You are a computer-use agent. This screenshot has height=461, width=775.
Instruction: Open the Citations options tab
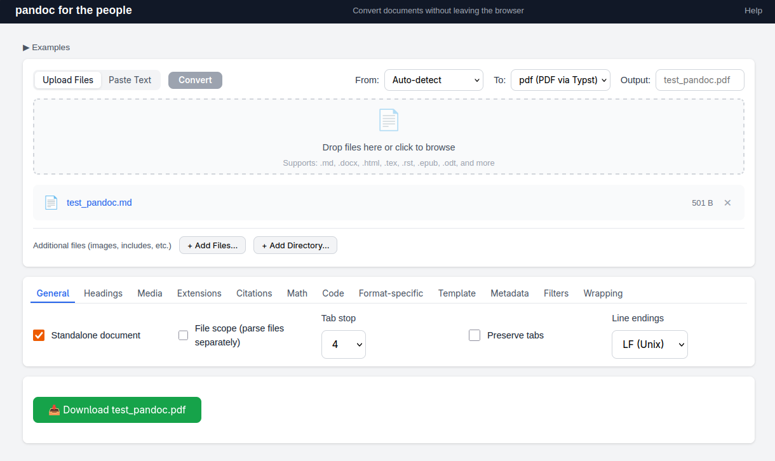254,293
